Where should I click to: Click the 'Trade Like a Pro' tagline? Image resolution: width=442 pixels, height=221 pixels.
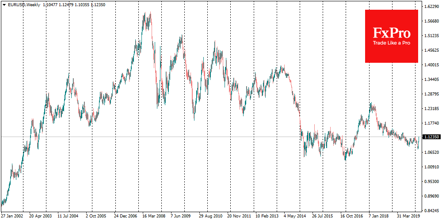391,43
